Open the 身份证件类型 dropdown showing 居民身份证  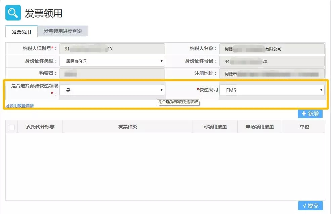coord(112,61)
